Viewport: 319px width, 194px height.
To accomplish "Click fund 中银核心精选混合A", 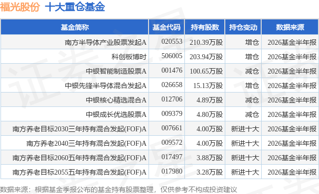I will point(116,100).
